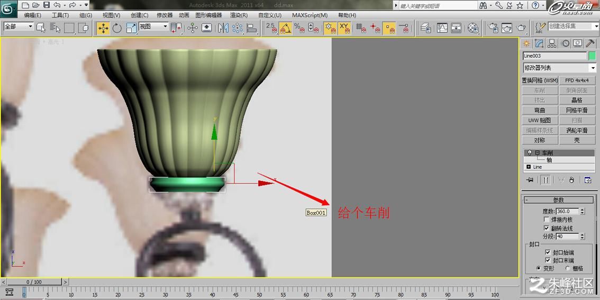
Task: Apply the 涡轮平滑 modifier button
Action: (577, 130)
